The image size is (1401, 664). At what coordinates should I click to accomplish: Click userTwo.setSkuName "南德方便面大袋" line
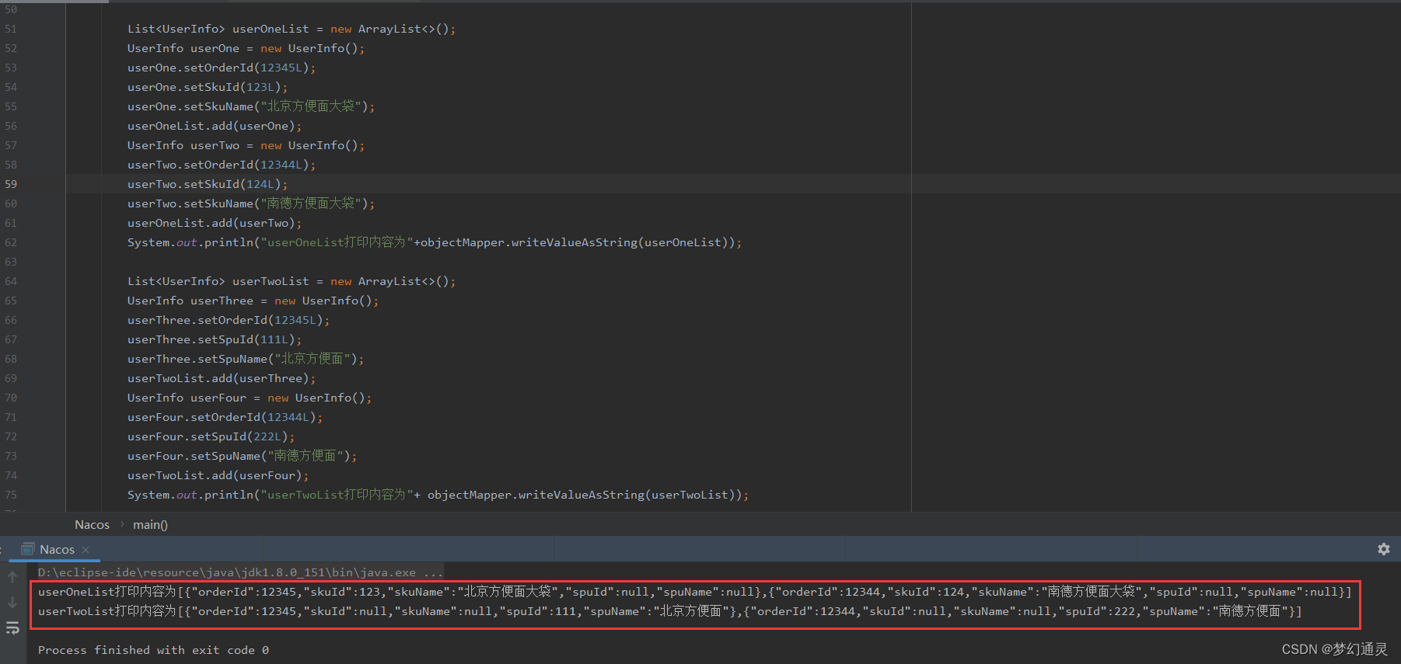coord(251,203)
